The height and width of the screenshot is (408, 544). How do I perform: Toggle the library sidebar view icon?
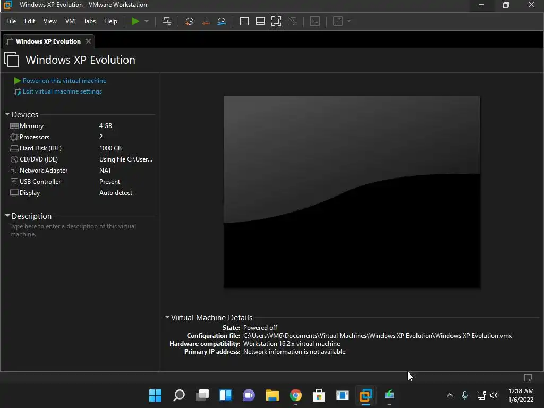(244, 21)
